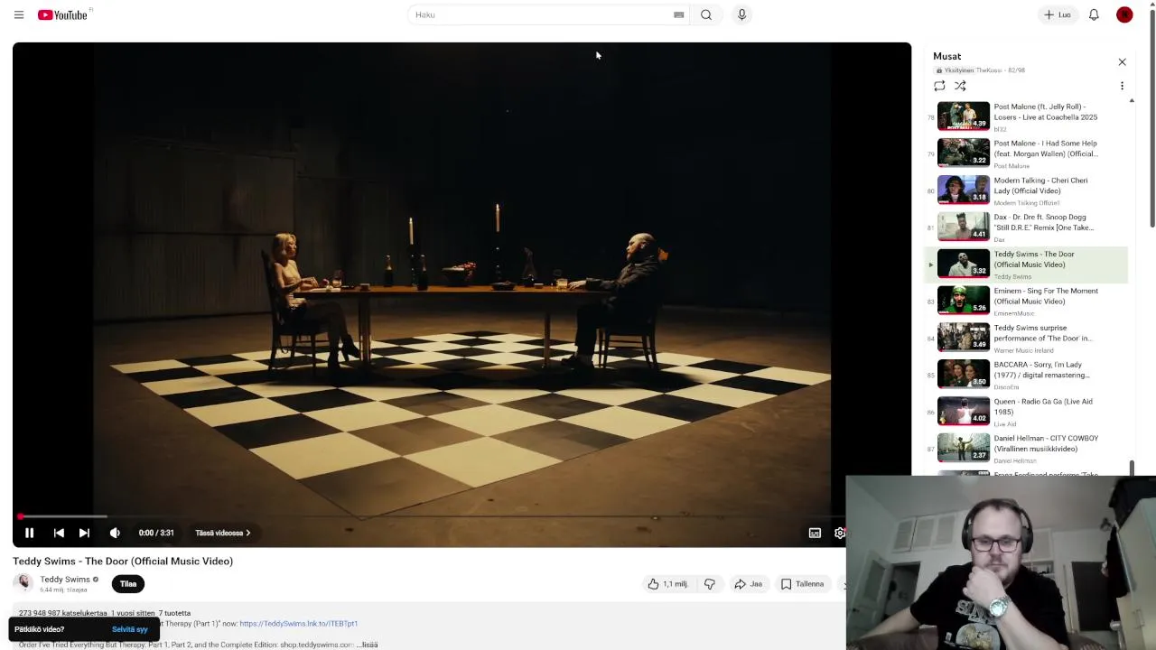Click Selvitä syy in the popup
This screenshot has height=650, width=1156.
point(129,629)
